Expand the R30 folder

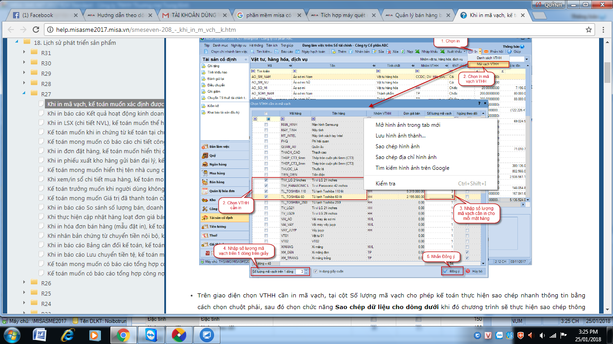[x=25, y=63]
